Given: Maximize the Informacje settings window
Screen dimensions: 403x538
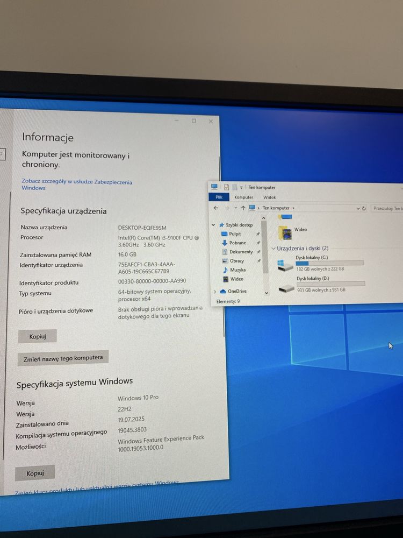Looking at the screenshot, I should [193, 121].
